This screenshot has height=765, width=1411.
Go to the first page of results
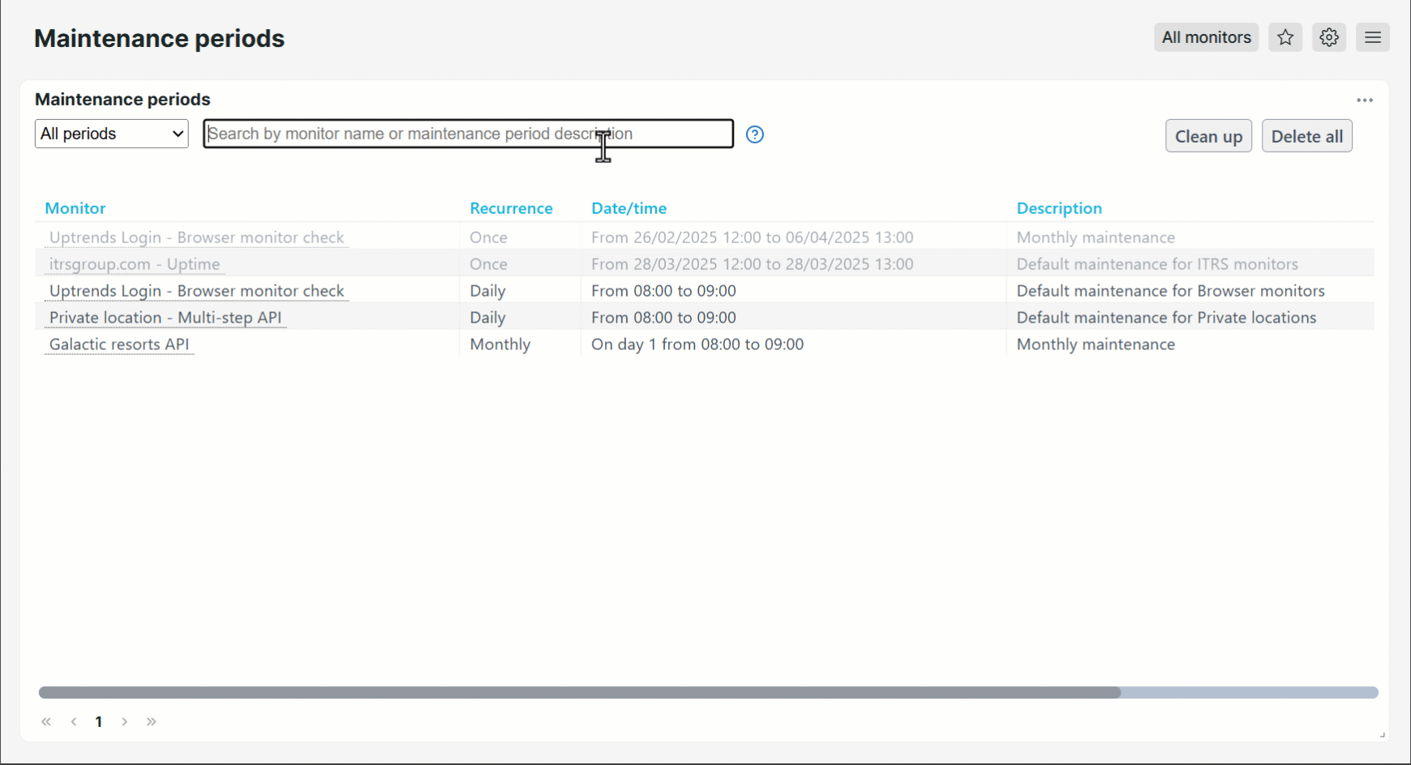click(x=46, y=721)
